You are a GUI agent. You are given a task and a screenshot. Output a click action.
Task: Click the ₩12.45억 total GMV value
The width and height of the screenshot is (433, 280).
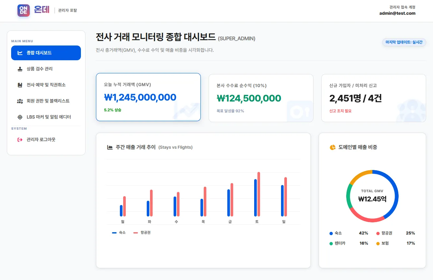pyautogui.click(x=372, y=199)
